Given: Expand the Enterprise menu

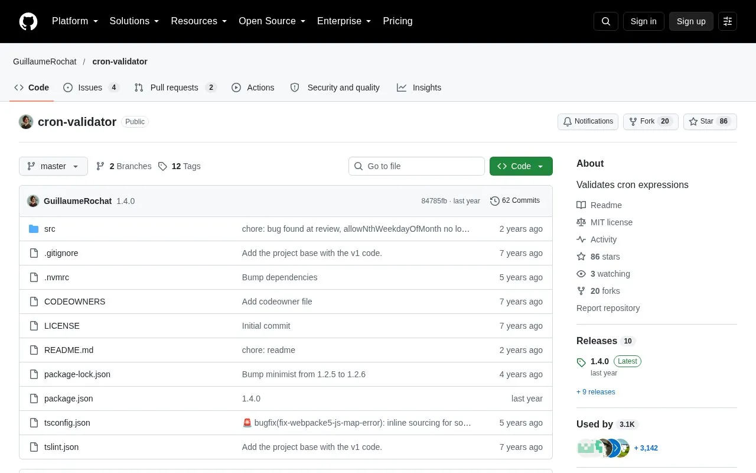Looking at the screenshot, I should tap(344, 21).
